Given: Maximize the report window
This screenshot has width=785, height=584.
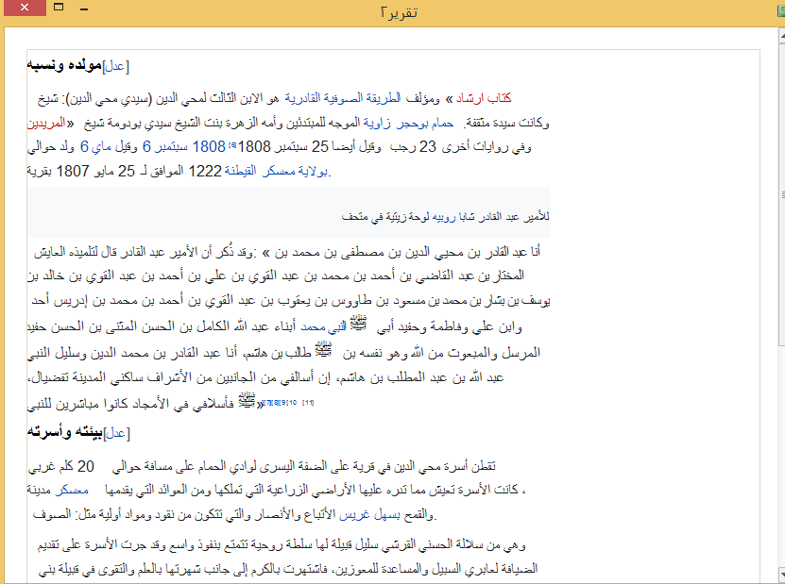Looking at the screenshot, I should [59, 7].
